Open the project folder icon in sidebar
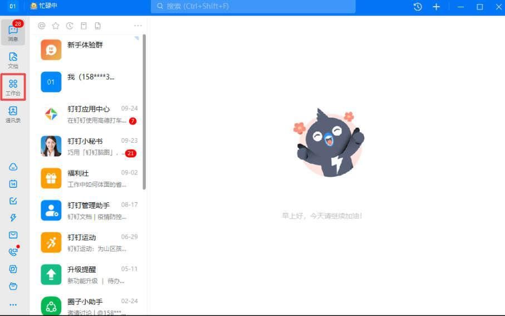This screenshot has height=316, width=505. [13, 286]
